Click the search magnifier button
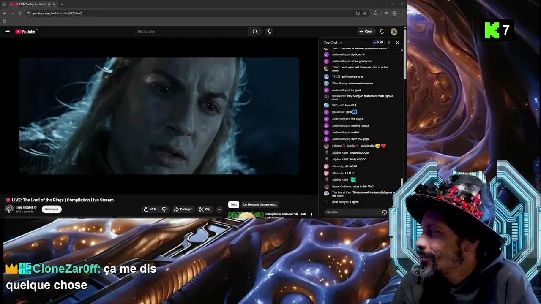Image resolution: width=541 pixels, height=304 pixels. [255, 32]
